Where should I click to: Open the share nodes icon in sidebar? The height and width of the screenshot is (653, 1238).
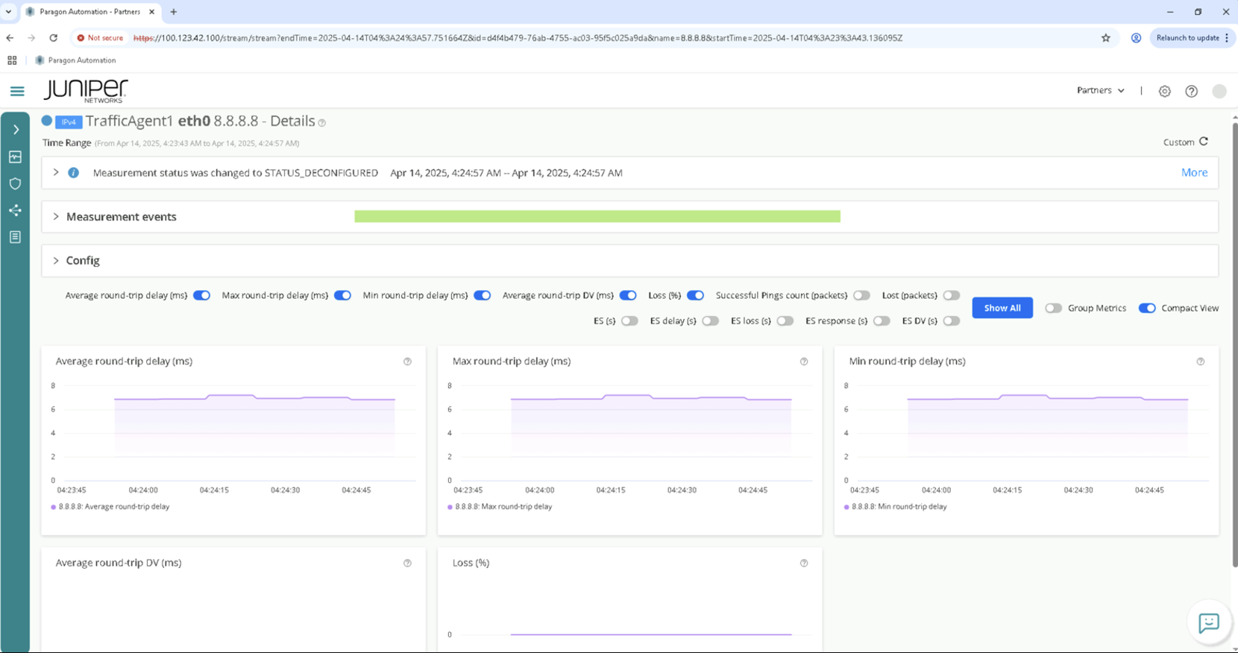click(15, 210)
